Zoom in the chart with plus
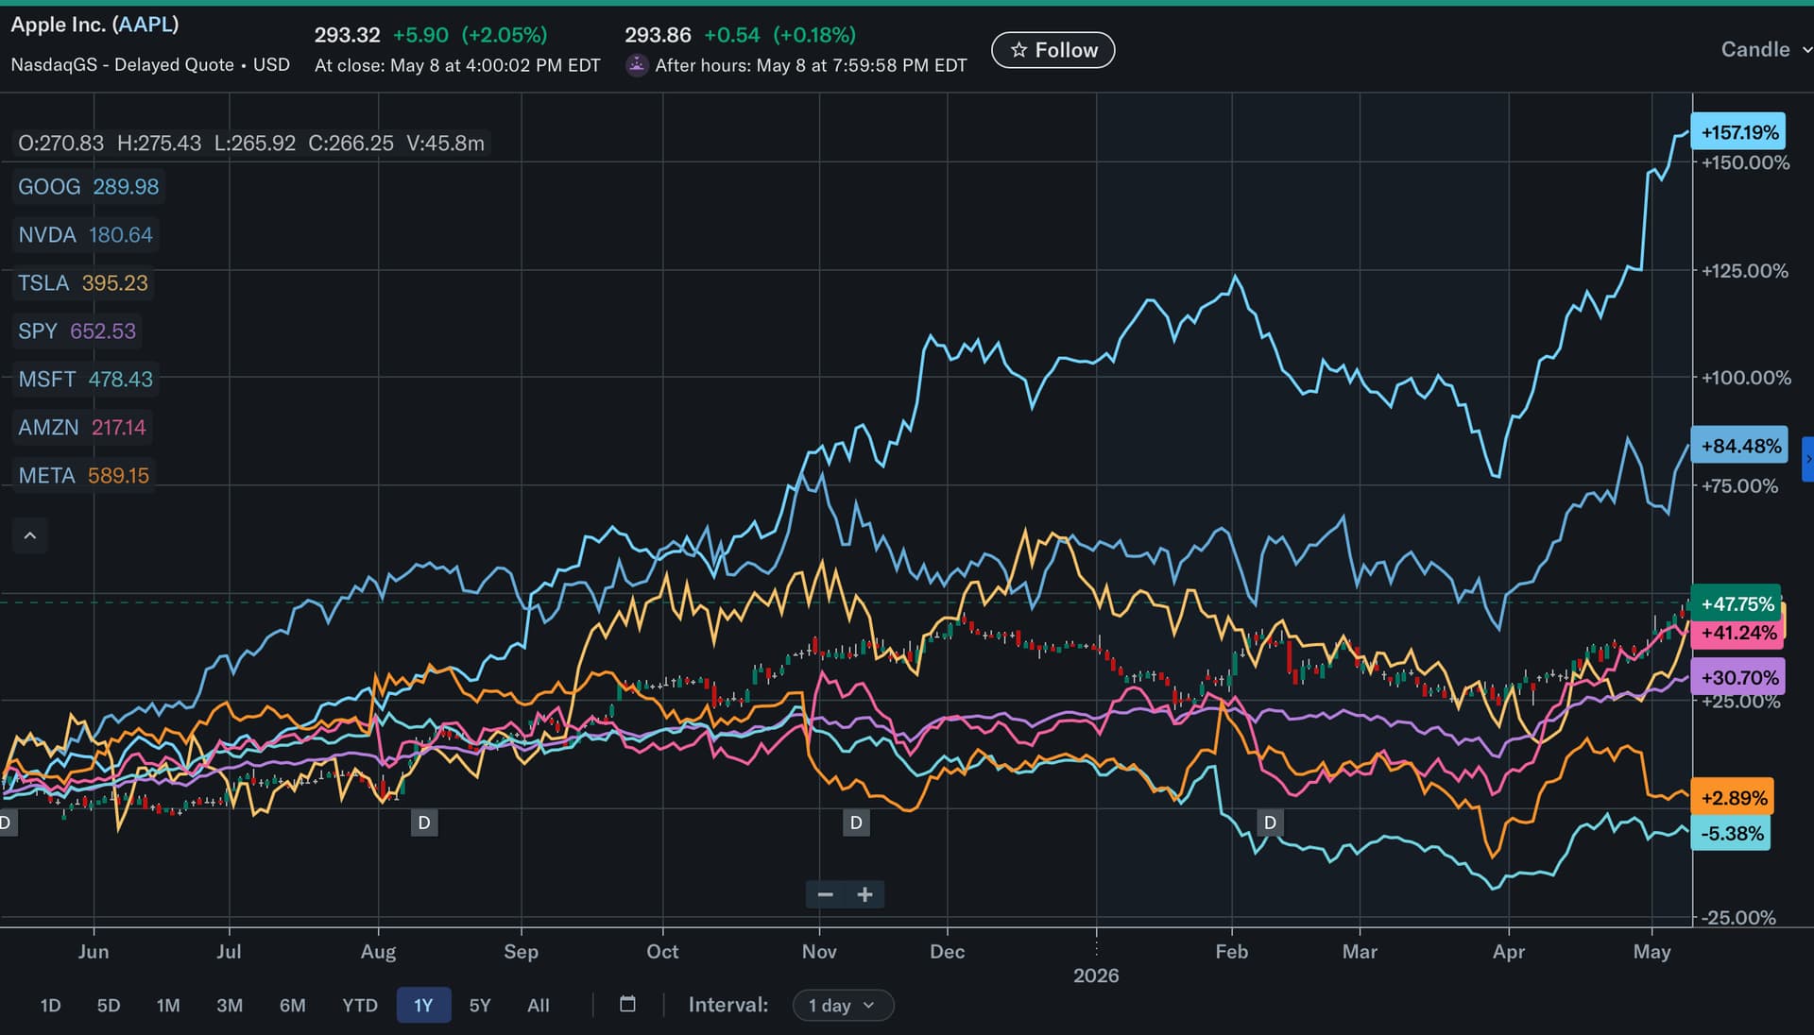 [x=864, y=894]
